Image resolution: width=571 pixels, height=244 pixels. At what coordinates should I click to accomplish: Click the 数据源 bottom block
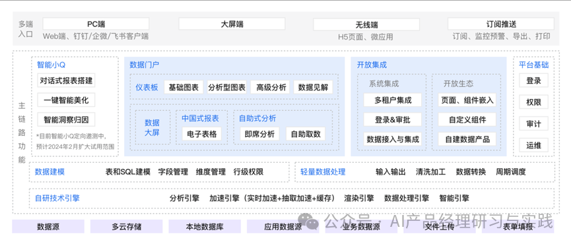(48, 227)
